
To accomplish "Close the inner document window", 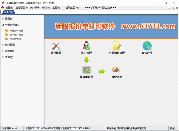I will point(177,8).
